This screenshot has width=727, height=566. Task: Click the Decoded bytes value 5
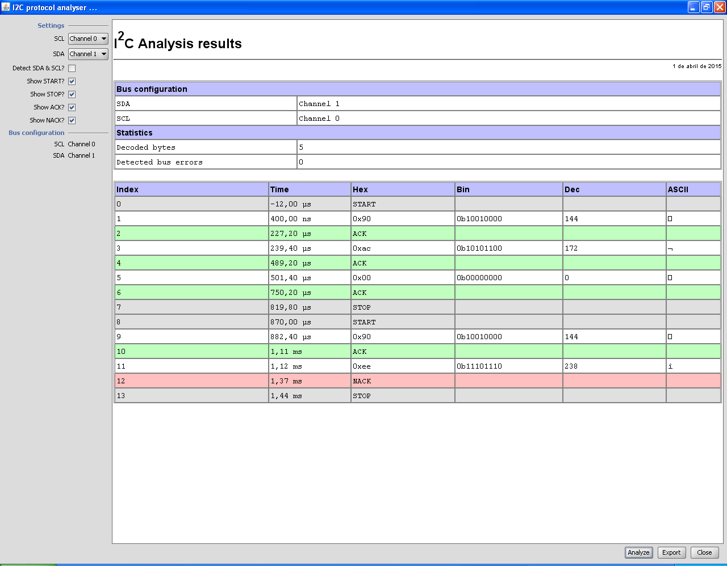point(301,147)
